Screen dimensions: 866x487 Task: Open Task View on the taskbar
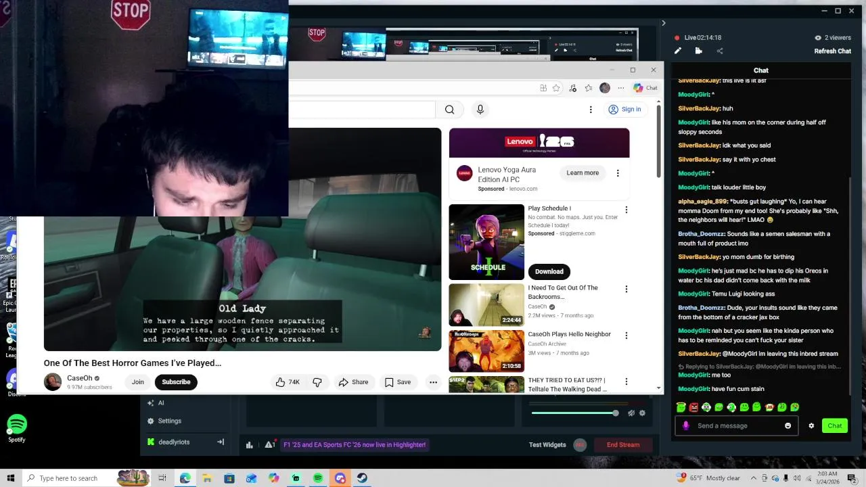tap(162, 478)
